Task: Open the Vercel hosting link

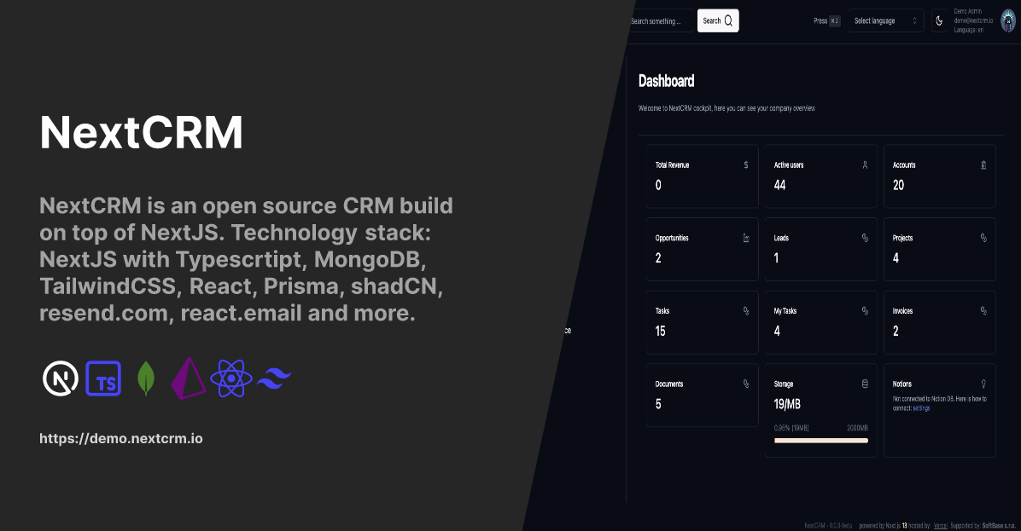Action: coord(941,525)
